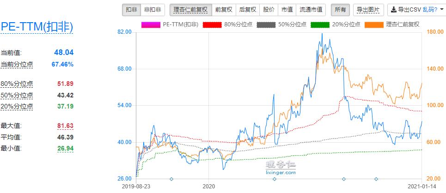
Task: Click fourth diamond marker on x-axis
Action: (376, 179)
